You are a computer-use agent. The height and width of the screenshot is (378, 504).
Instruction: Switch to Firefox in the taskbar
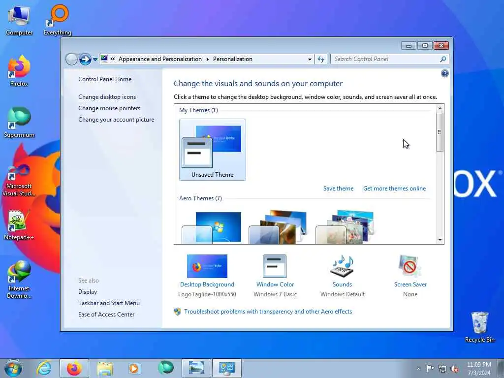tap(74, 368)
